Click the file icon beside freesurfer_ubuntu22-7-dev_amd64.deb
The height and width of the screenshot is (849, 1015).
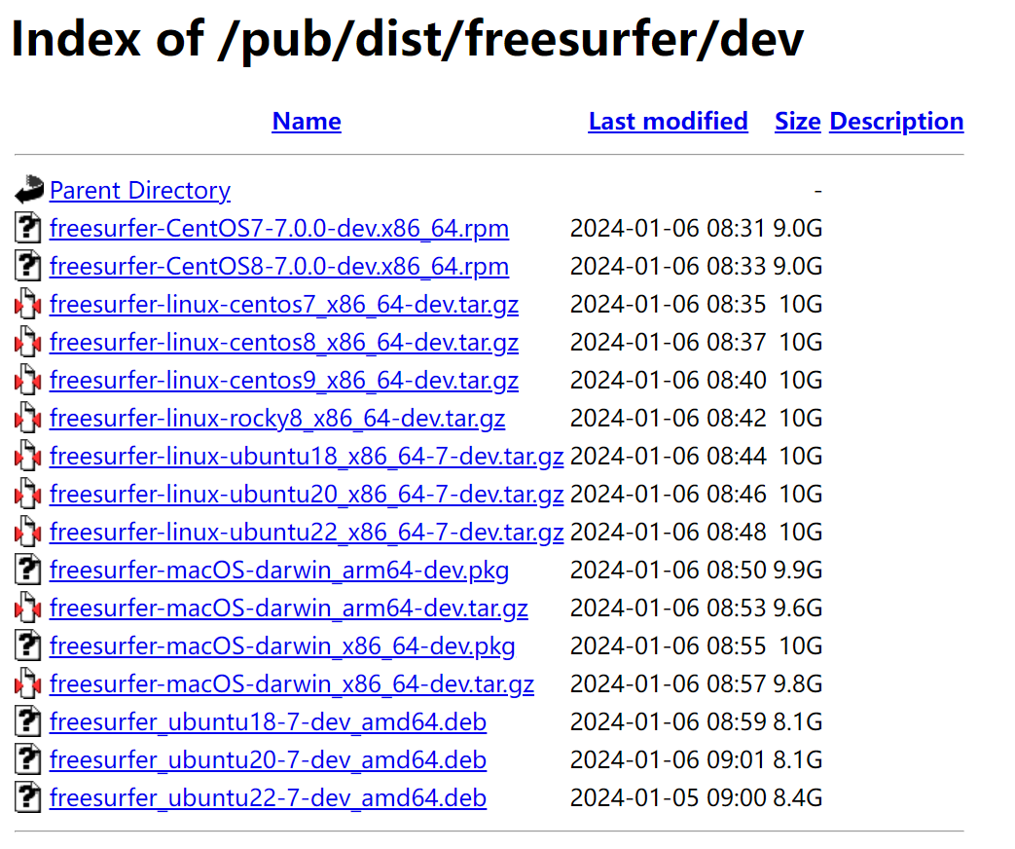coord(28,797)
